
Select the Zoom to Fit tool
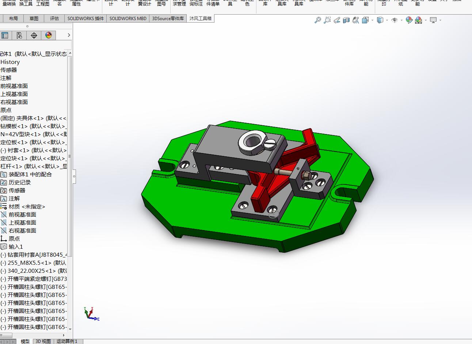[317, 20]
